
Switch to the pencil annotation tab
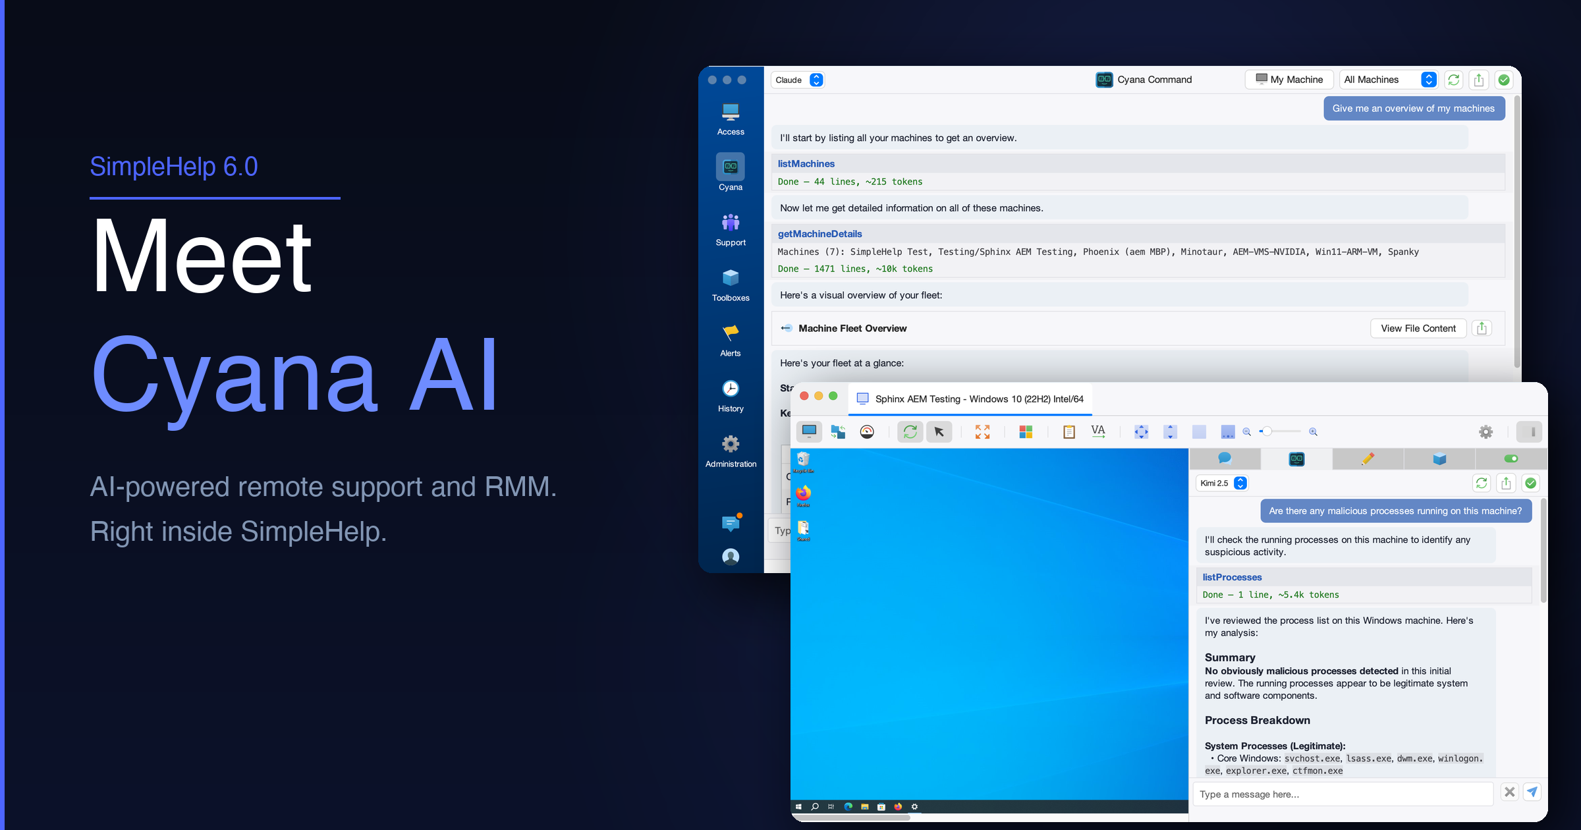tap(1368, 458)
